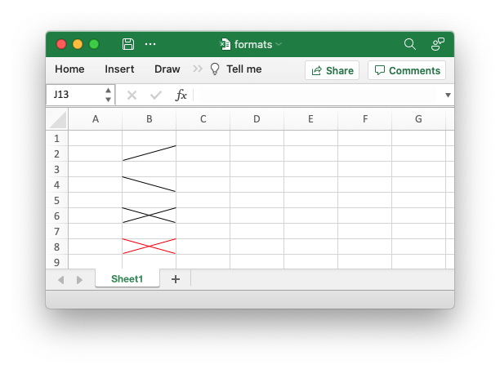
Task: Select column B header
Action: 150,119
